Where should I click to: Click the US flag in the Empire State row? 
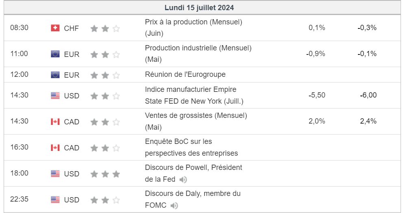click(x=55, y=96)
